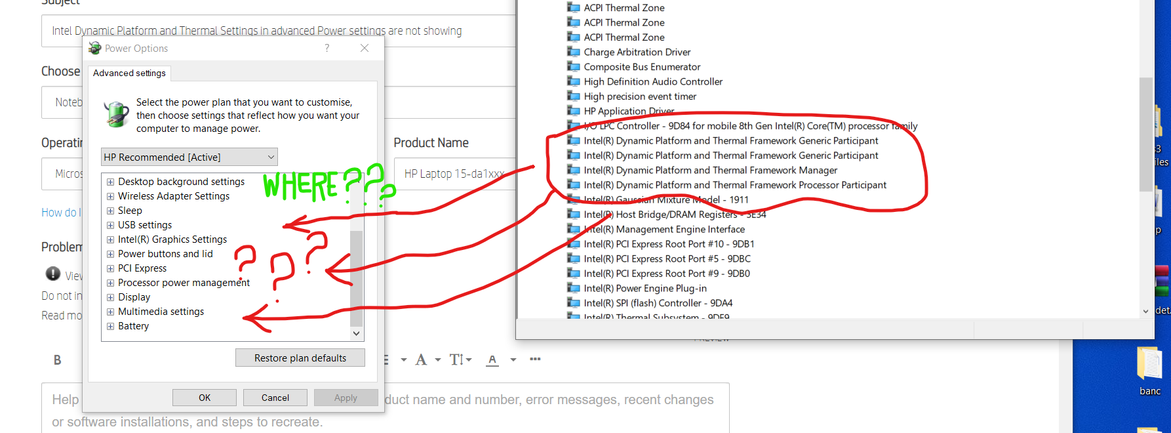Expand Processor power management settings

click(111, 283)
